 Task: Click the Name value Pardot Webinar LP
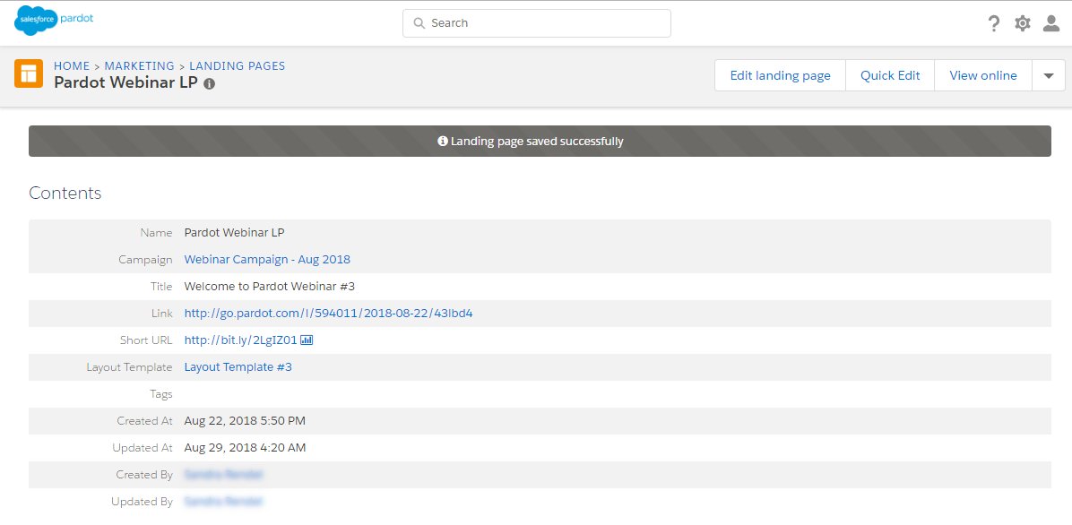pos(235,233)
